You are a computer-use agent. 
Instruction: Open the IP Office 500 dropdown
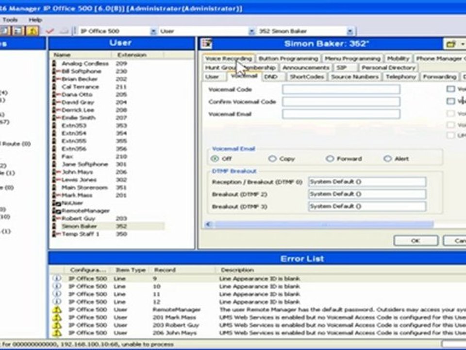153,31
